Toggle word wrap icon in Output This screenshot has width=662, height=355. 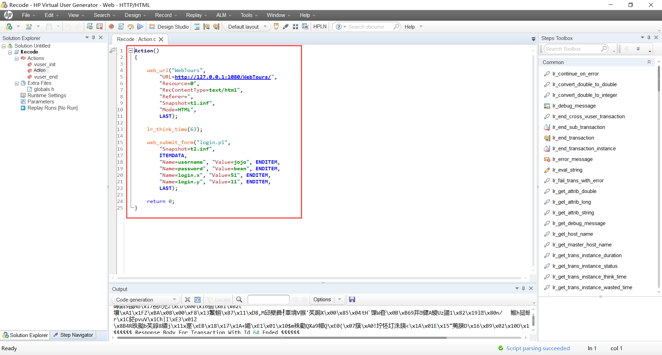click(198, 300)
